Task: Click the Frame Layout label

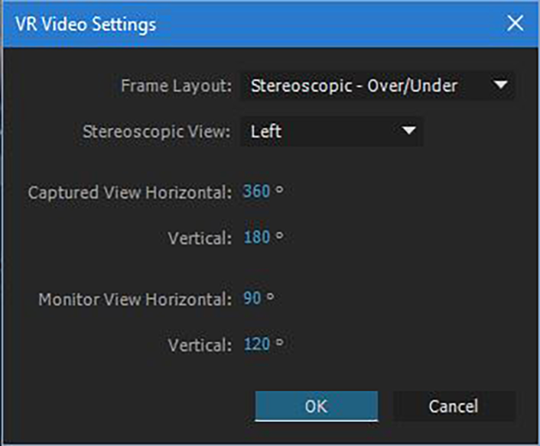Action: (x=176, y=86)
